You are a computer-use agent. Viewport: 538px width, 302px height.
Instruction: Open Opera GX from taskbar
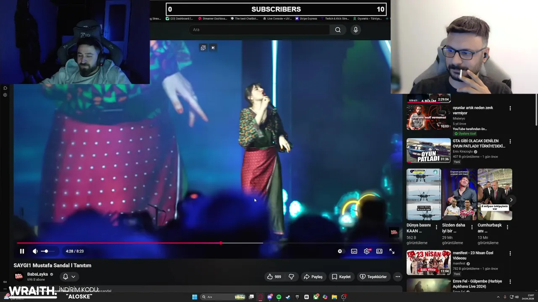coord(260,297)
